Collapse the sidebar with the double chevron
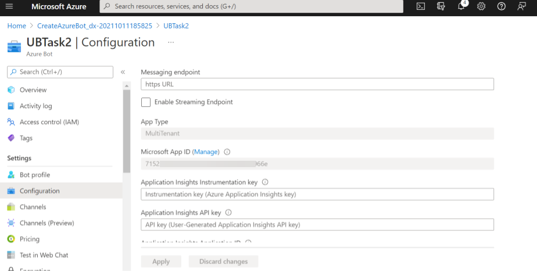Image resolution: width=537 pixels, height=271 pixels. tap(123, 72)
